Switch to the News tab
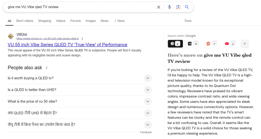The height and width of the screenshot is (139, 261). 104,21
